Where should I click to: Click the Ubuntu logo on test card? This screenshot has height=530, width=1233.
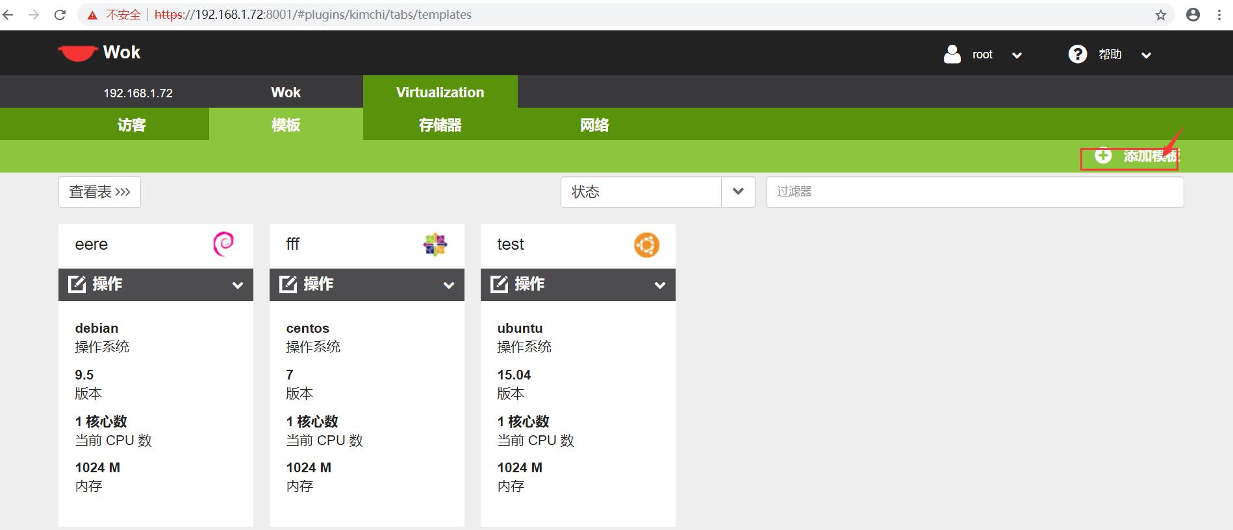[646, 245]
